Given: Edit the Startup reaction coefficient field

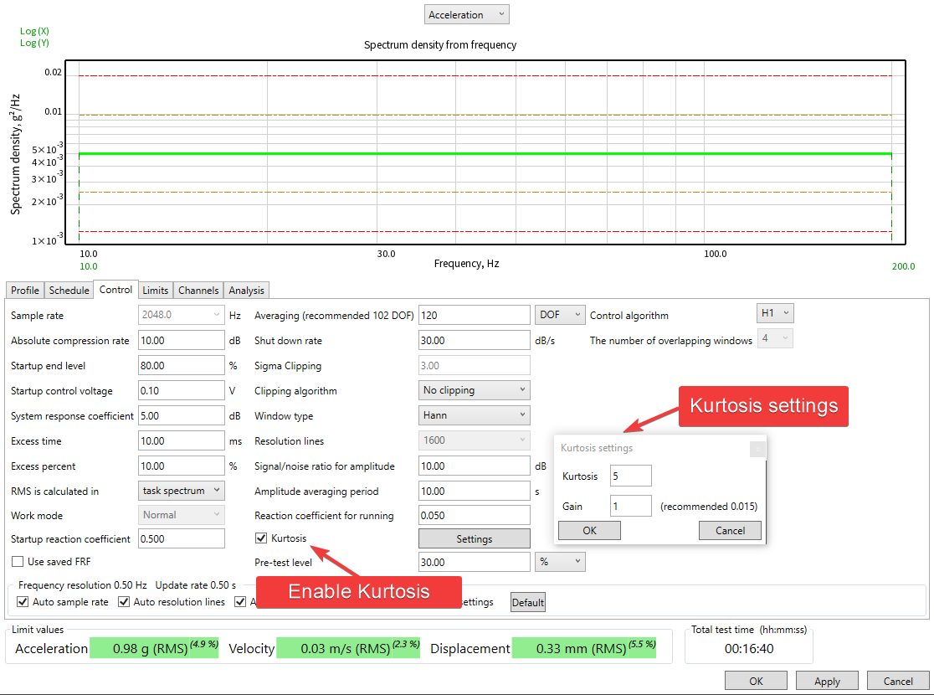Looking at the screenshot, I should point(181,538).
